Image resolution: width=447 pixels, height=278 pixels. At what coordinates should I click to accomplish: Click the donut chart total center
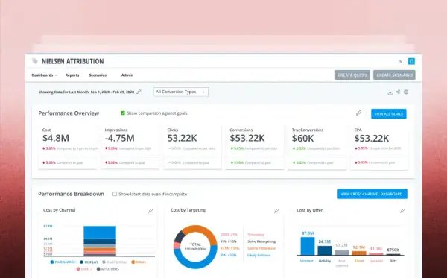(195, 247)
